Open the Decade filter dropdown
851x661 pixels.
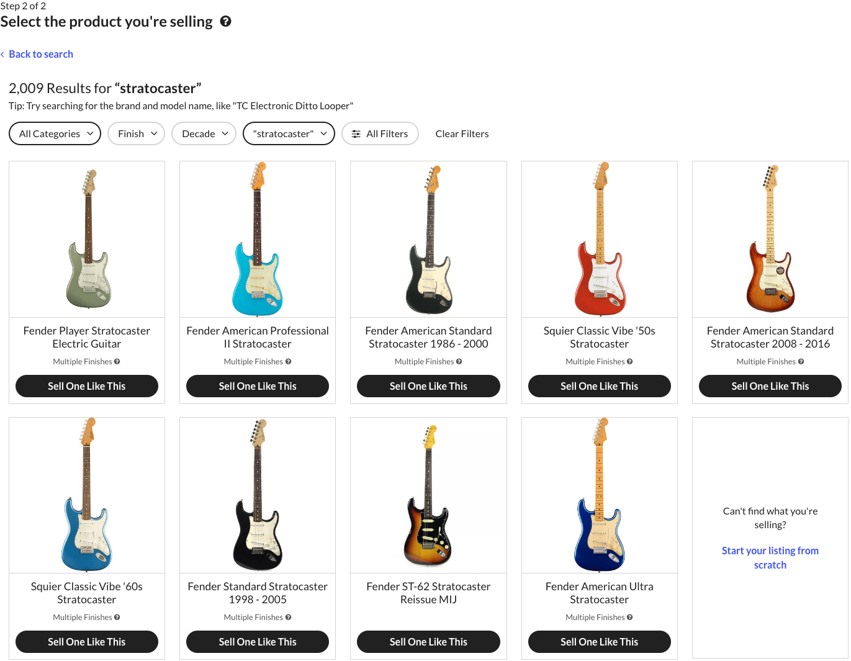pos(204,133)
